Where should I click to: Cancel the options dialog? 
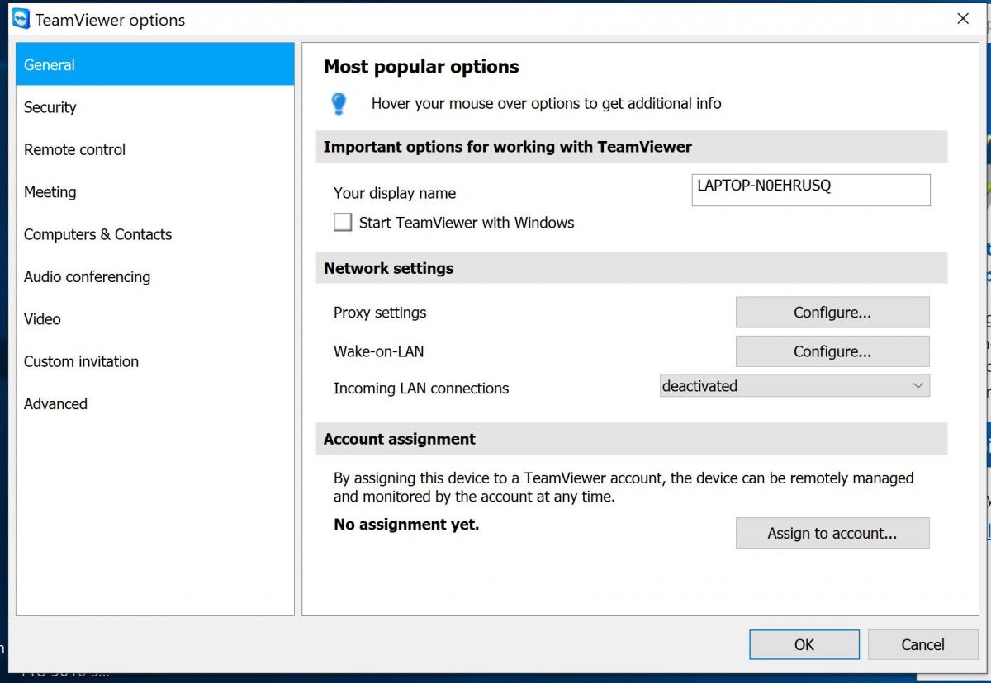[x=922, y=645]
